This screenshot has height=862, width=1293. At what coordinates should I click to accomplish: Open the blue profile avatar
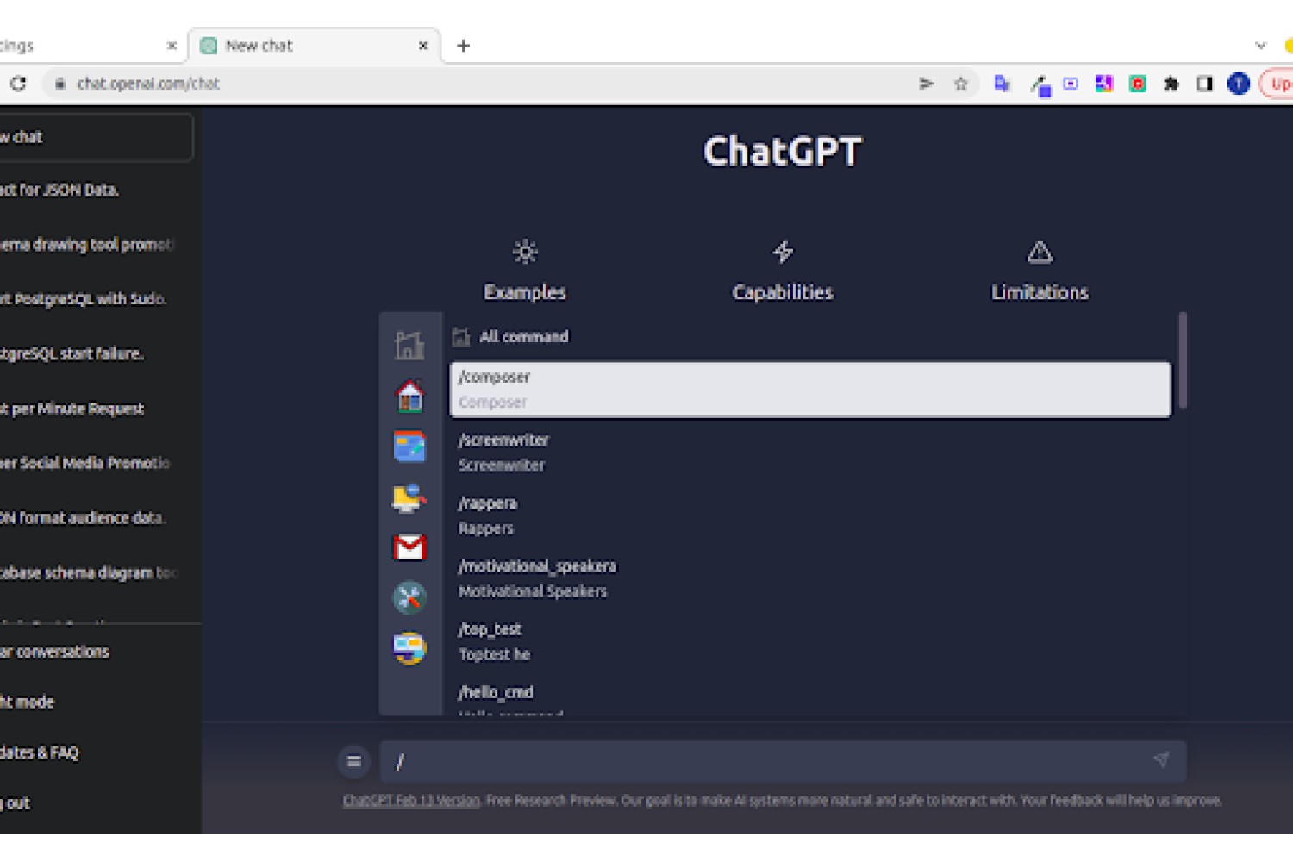(1239, 84)
